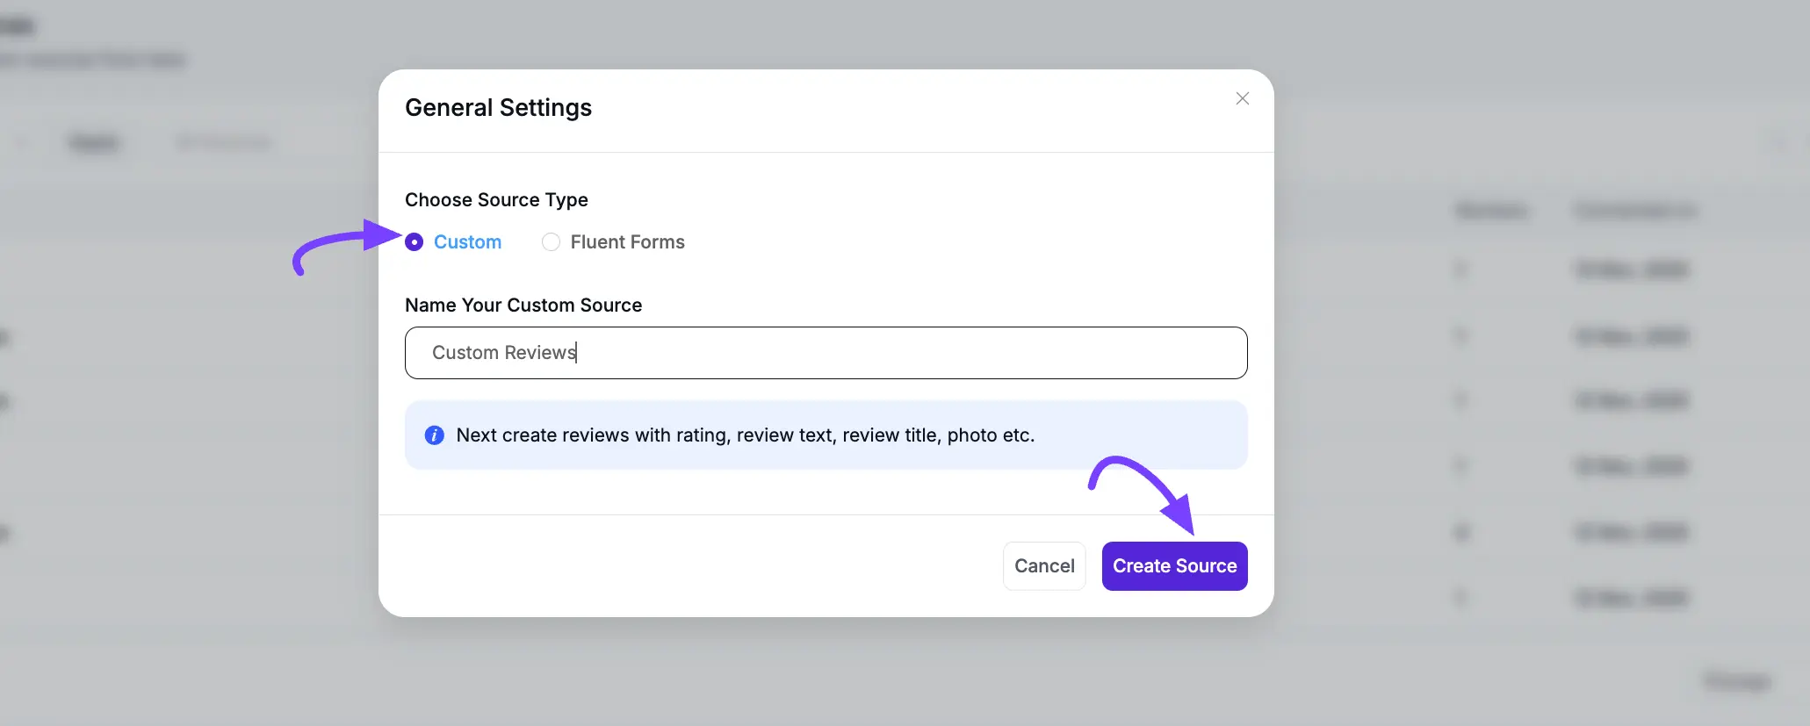
Task: Click the General Settings dialog title
Action: point(498,107)
